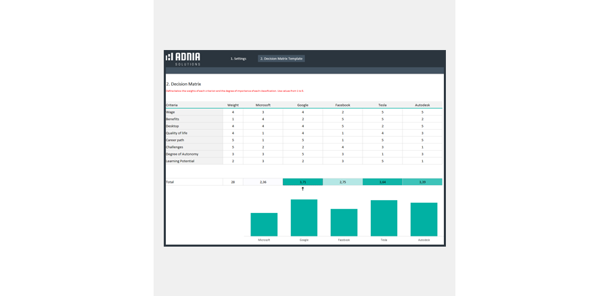Switch to the 2. Decision Matrix Template tab
Image resolution: width=609 pixels, height=296 pixels.
pyautogui.click(x=281, y=59)
